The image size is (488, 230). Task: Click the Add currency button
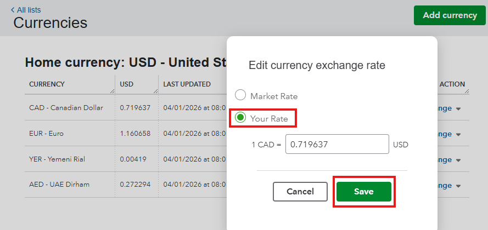pos(450,15)
